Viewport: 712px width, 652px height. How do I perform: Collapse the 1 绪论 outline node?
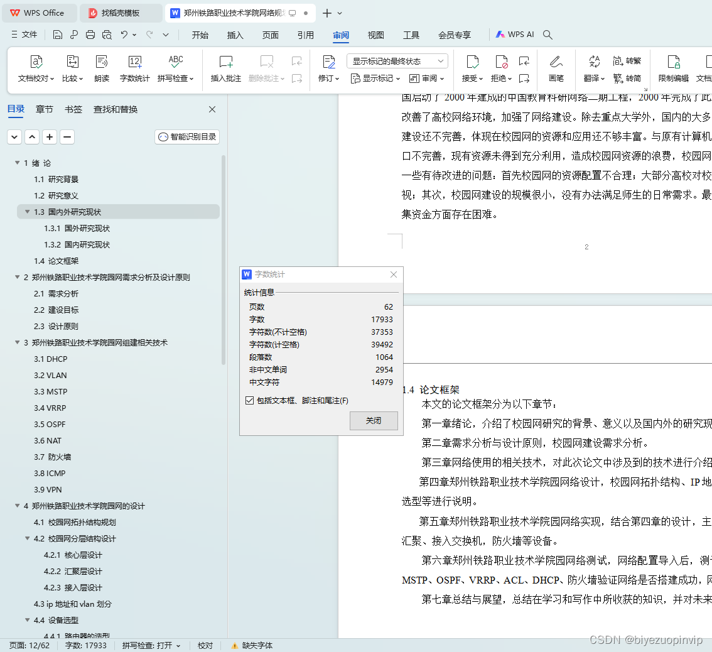click(x=17, y=163)
